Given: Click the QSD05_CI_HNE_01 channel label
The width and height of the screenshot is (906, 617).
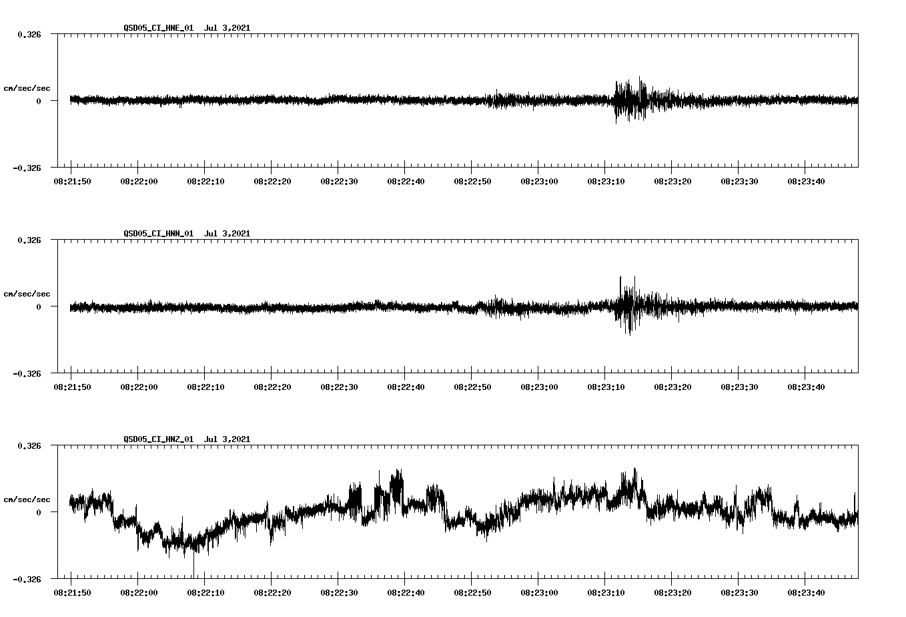Looking at the screenshot, I should 158,28.
